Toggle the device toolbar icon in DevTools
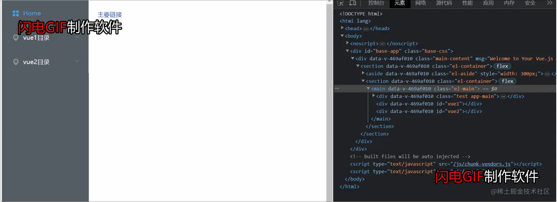 pos(353,3)
